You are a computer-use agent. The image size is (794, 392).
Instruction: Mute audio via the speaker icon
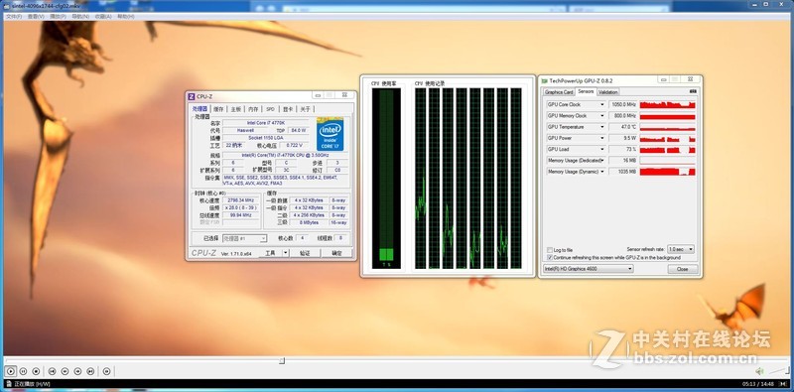tap(759, 371)
